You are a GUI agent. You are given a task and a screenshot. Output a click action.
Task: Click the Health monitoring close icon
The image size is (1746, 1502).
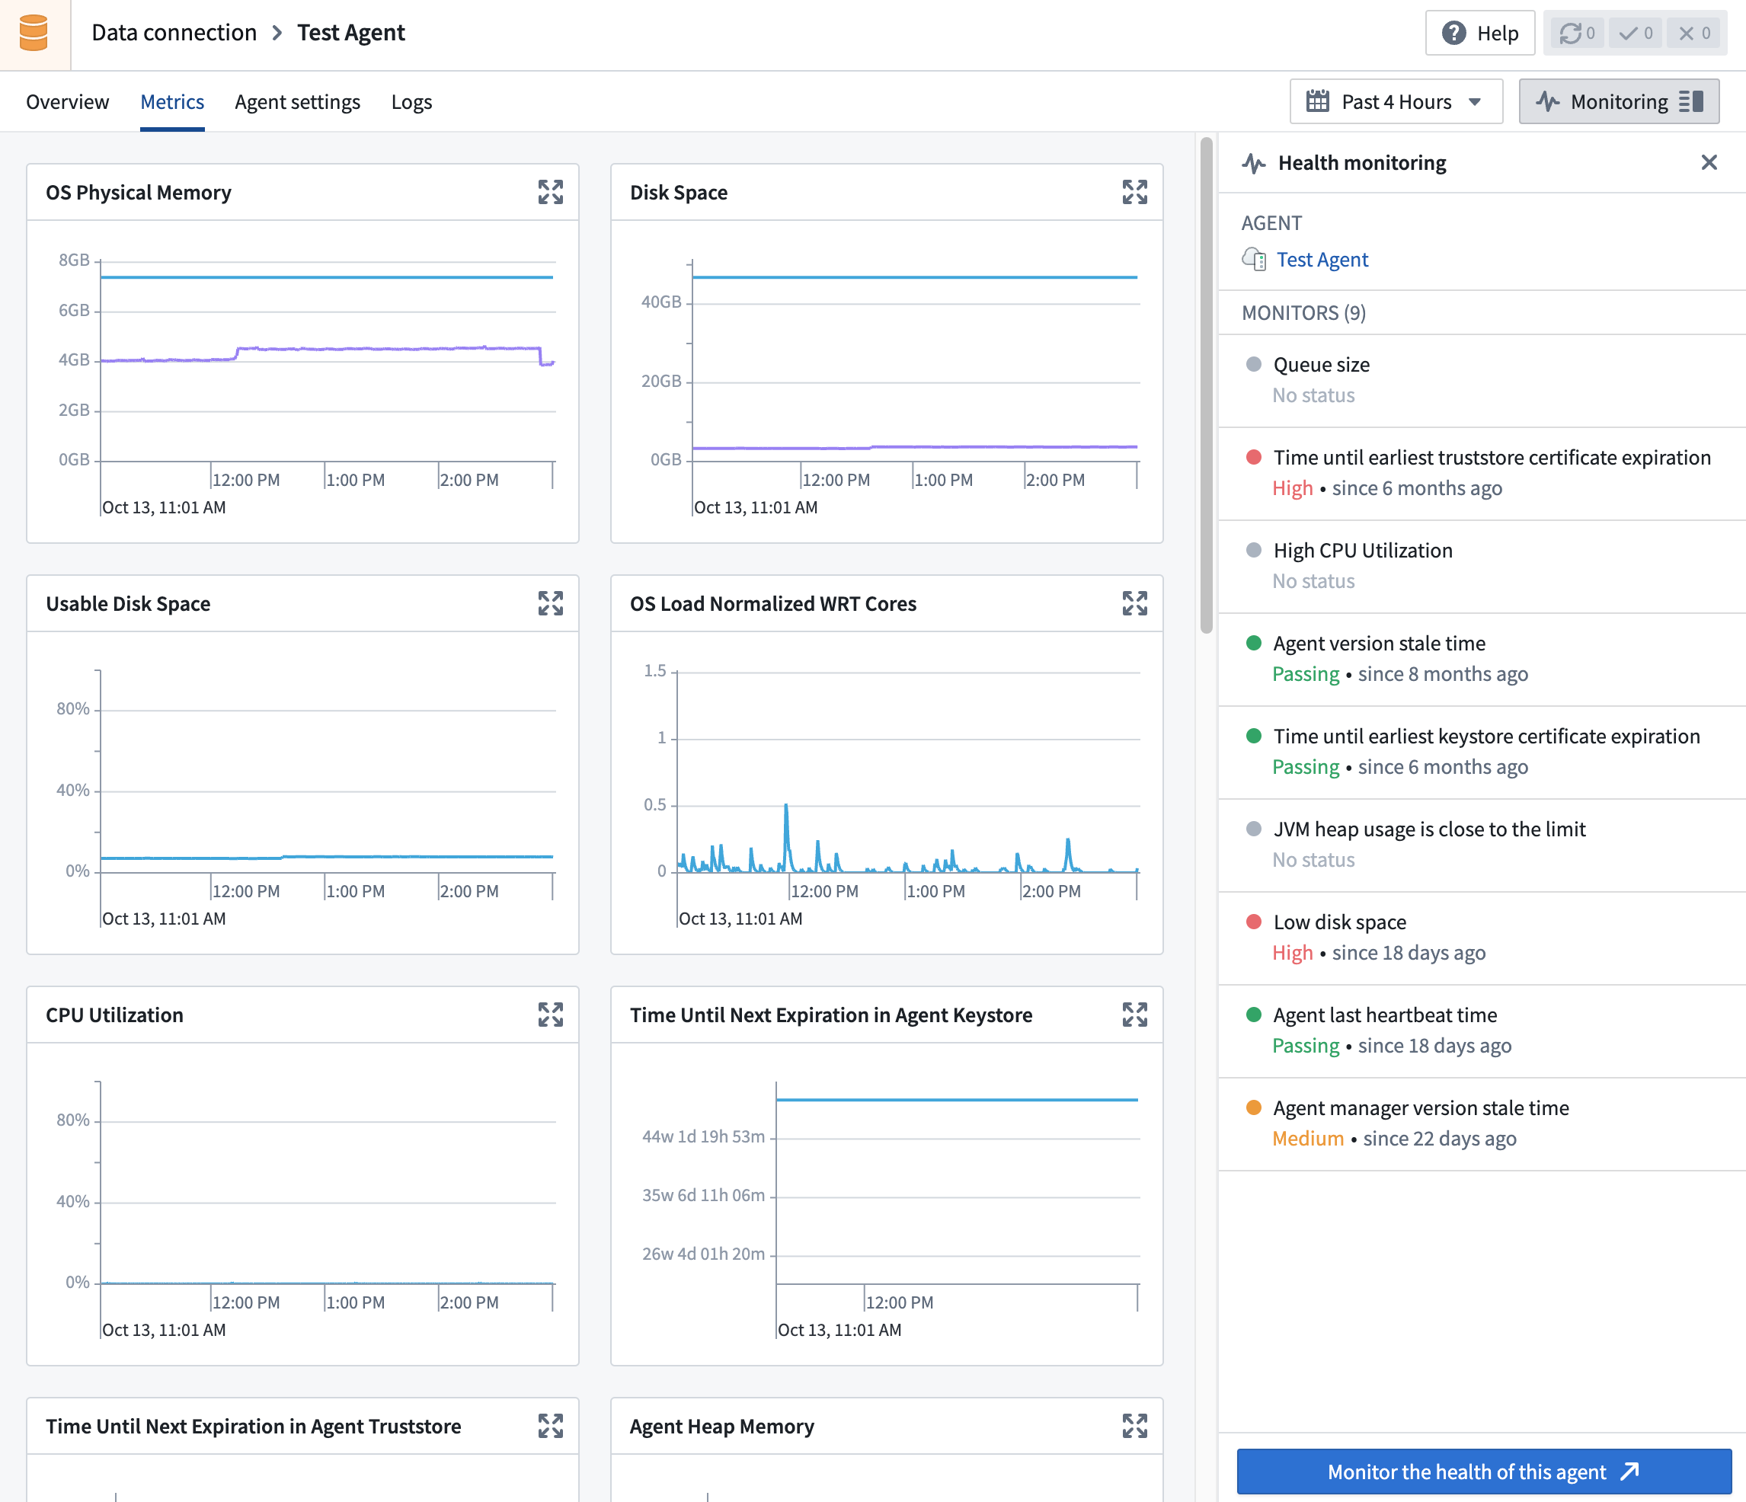pyautogui.click(x=1709, y=161)
